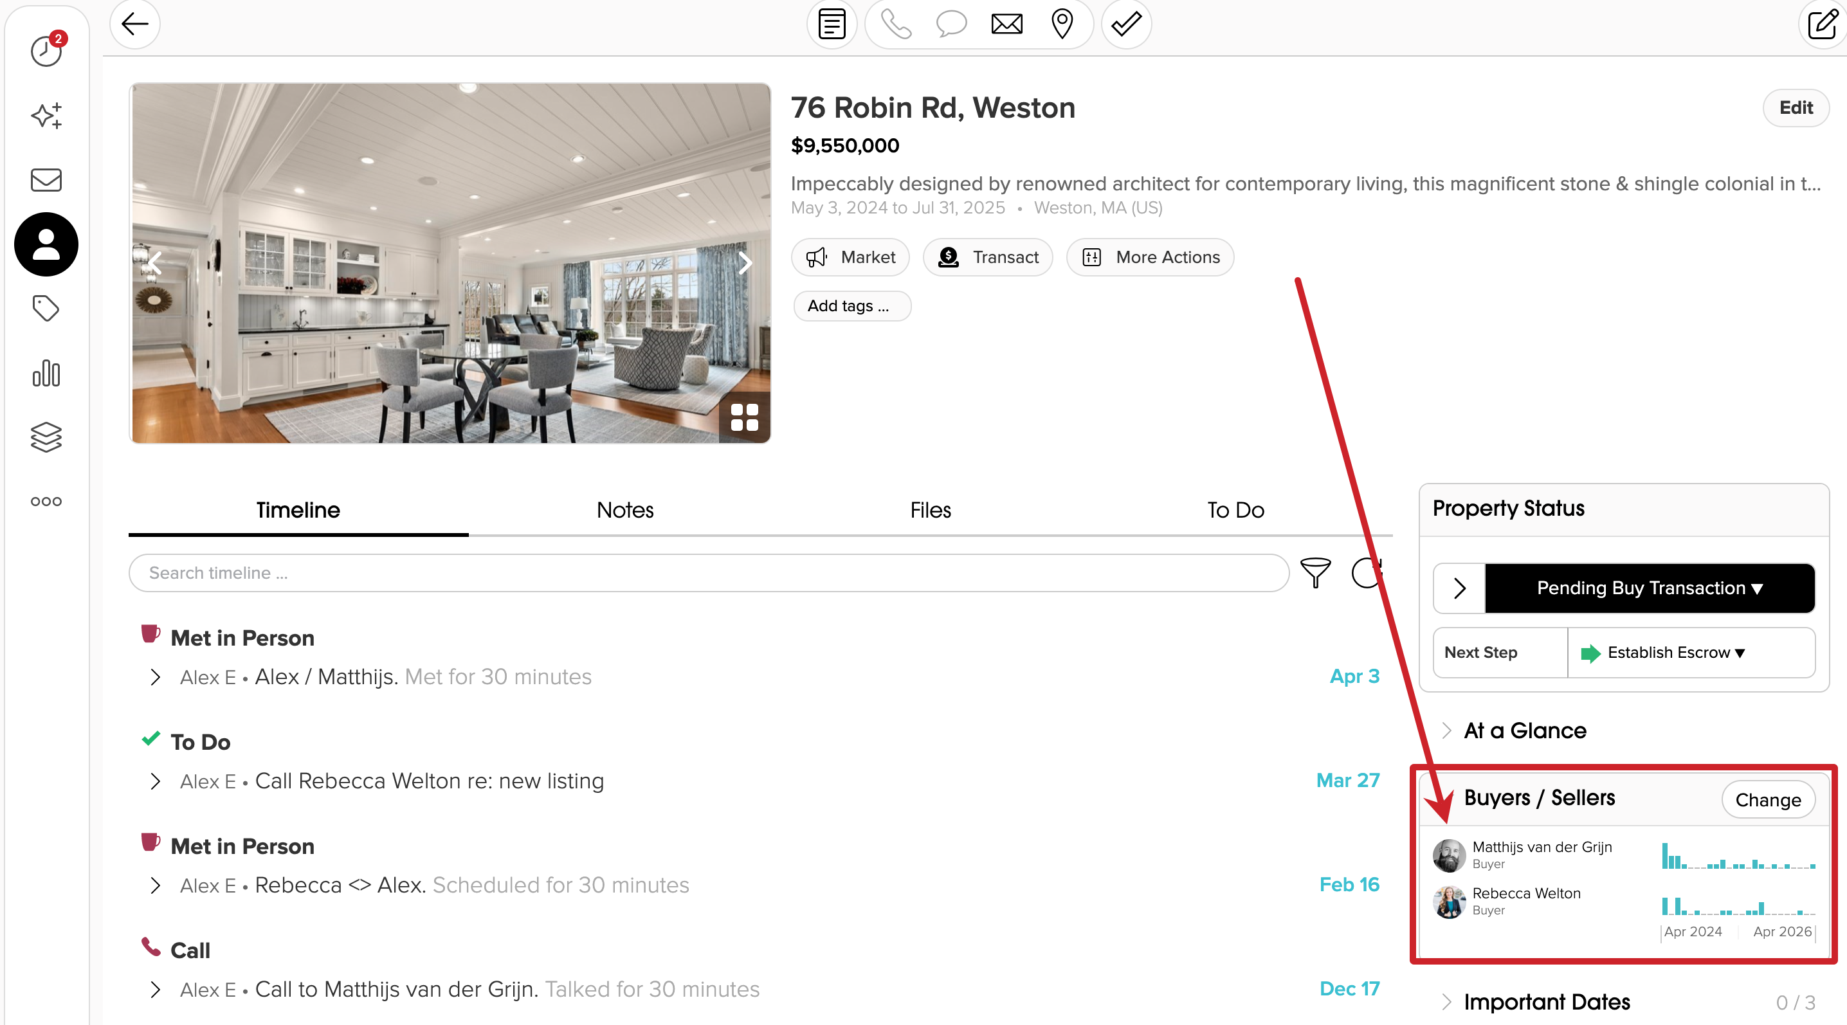This screenshot has height=1025, width=1847.
Task: Switch to the Files tab
Action: (x=929, y=510)
